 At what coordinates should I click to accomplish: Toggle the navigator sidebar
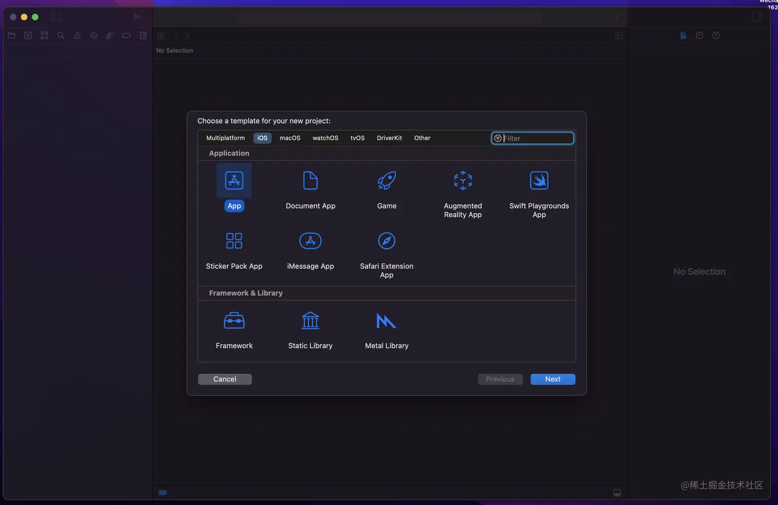(56, 17)
